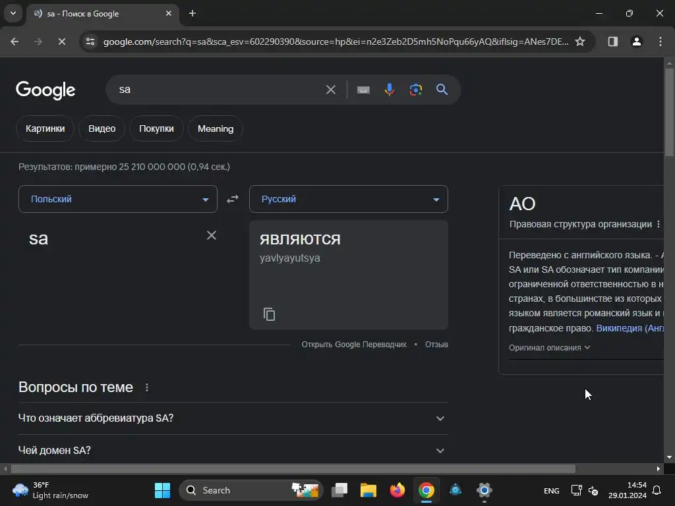Open the Chrome icon on taskbar
Viewport: 675px width, 506px height.
pos(426,490)
